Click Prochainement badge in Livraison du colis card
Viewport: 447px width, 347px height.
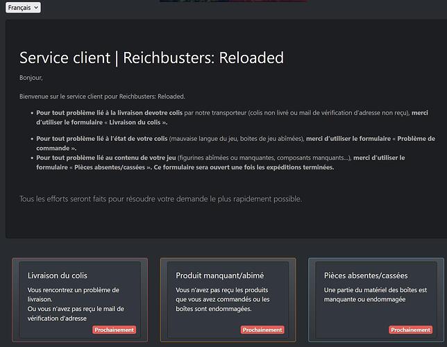click(x=114, y=330)
